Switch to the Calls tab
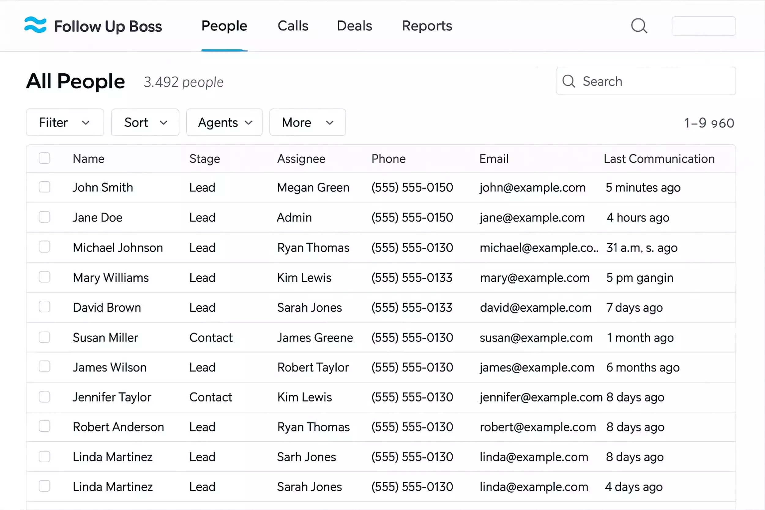 pyautogui.click(x=293, y=26)
